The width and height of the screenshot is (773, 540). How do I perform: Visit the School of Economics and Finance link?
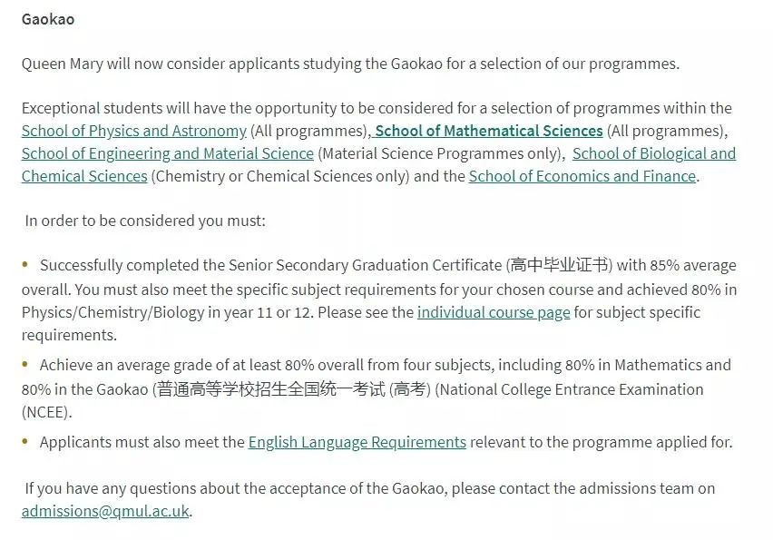point(582,176)
